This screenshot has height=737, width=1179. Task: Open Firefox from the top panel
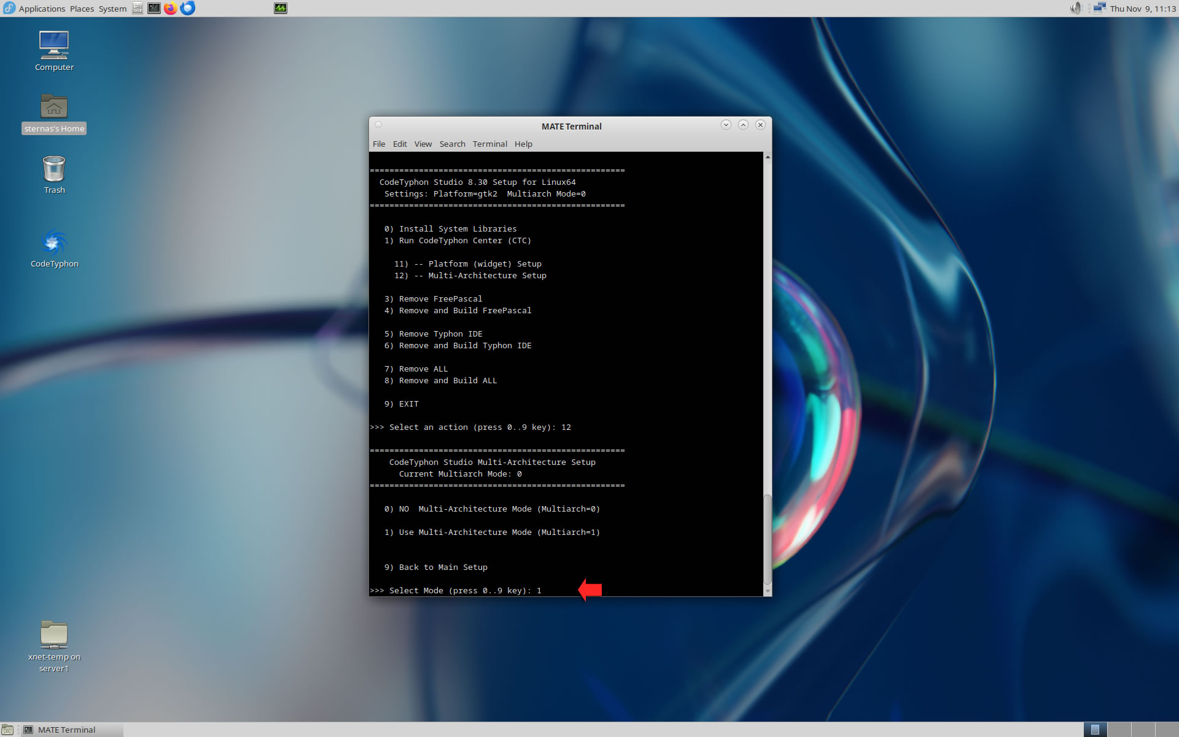pos(171,8)
